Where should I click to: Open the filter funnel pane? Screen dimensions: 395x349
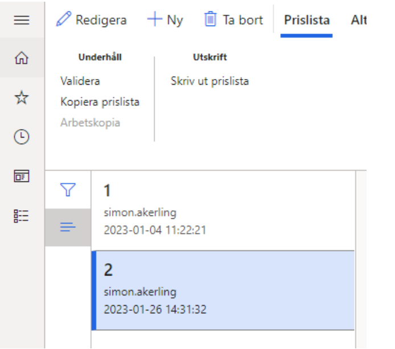(68, 189)
